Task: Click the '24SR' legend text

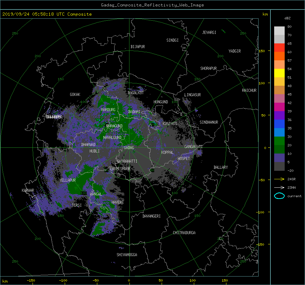Action: [291, 179]
